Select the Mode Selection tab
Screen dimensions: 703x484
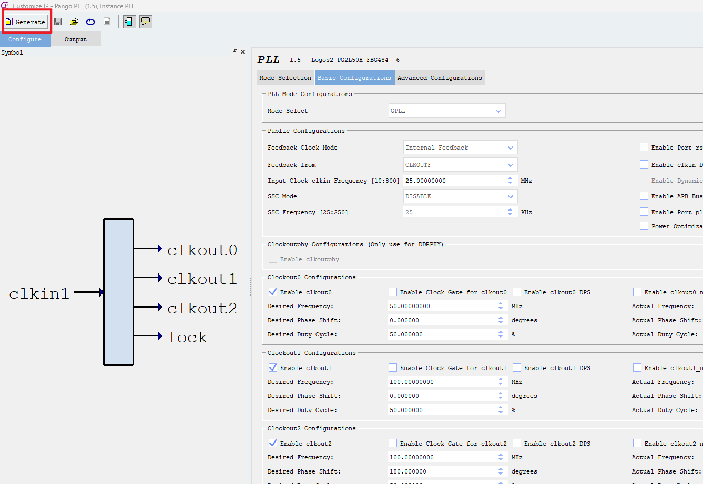(285, 77)
